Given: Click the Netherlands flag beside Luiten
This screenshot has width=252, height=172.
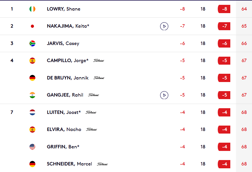Looking at the screenshot, I should click(x=33, y=112).
